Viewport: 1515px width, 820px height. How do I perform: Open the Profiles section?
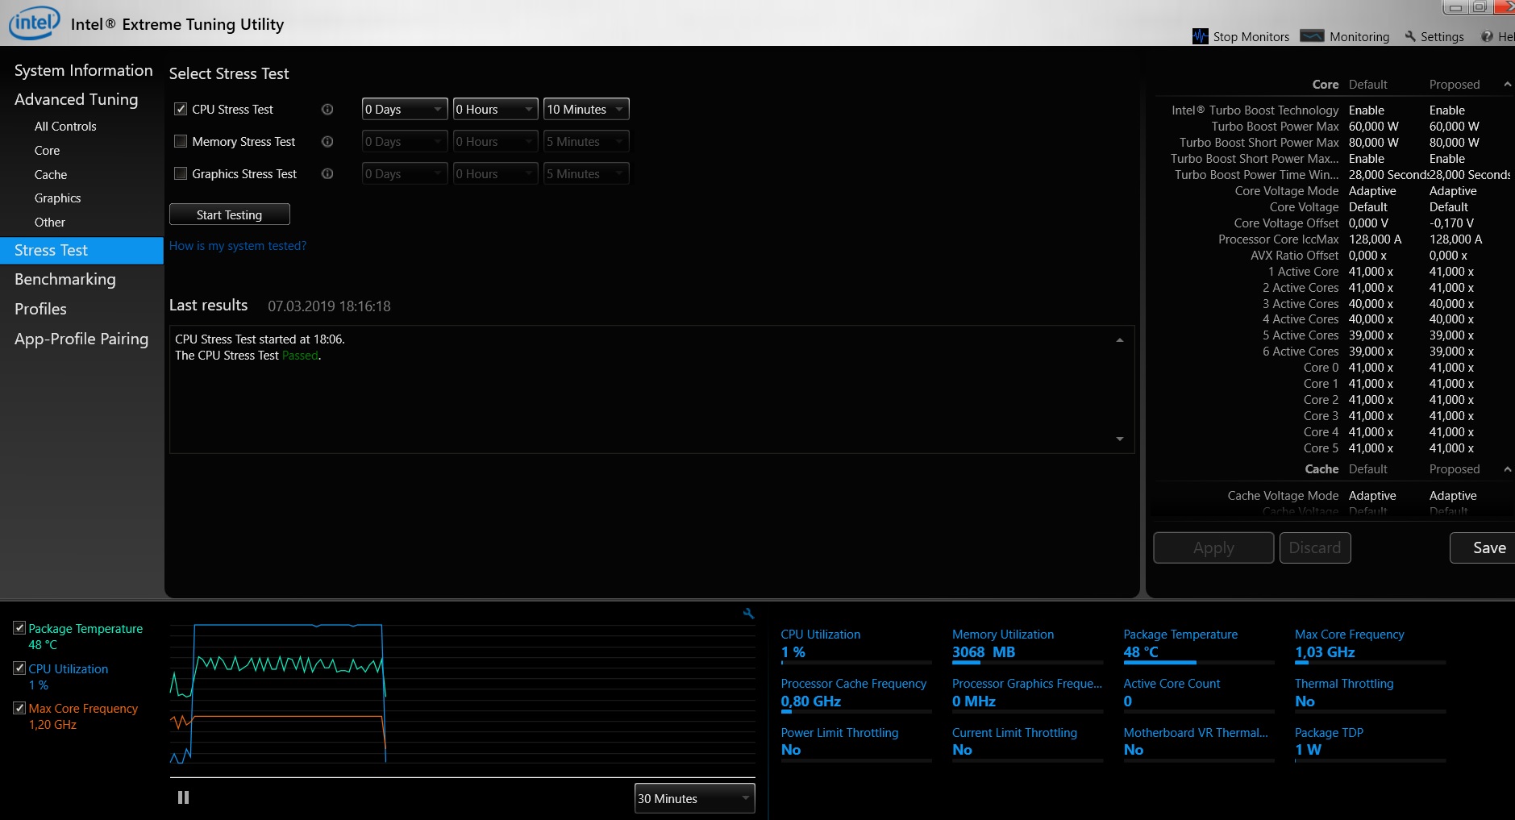click(40, 309)
